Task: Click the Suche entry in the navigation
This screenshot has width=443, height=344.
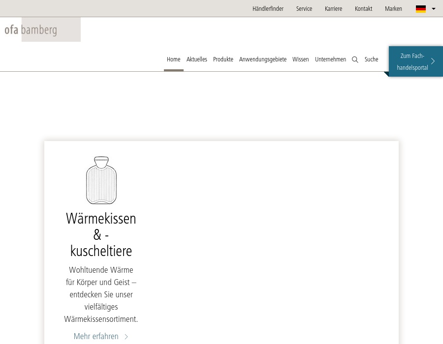Action: click(371, 59)
